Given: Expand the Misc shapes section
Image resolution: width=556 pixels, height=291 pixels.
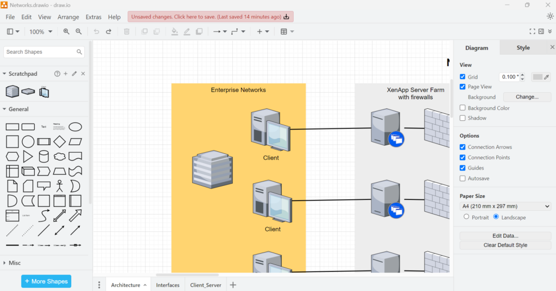Looking at the screenshot, I should [15, 263].
